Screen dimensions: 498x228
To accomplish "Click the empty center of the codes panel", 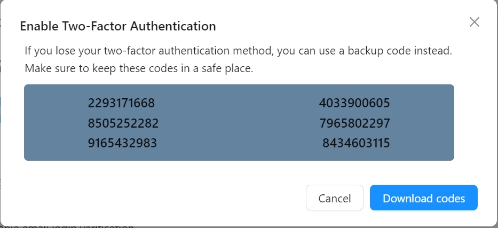I will [x=239, y=123].
